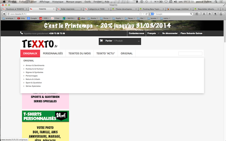Screen dimensions: 226x141
Task: Open the B&YOU bookmark
Action: [69, 18]
